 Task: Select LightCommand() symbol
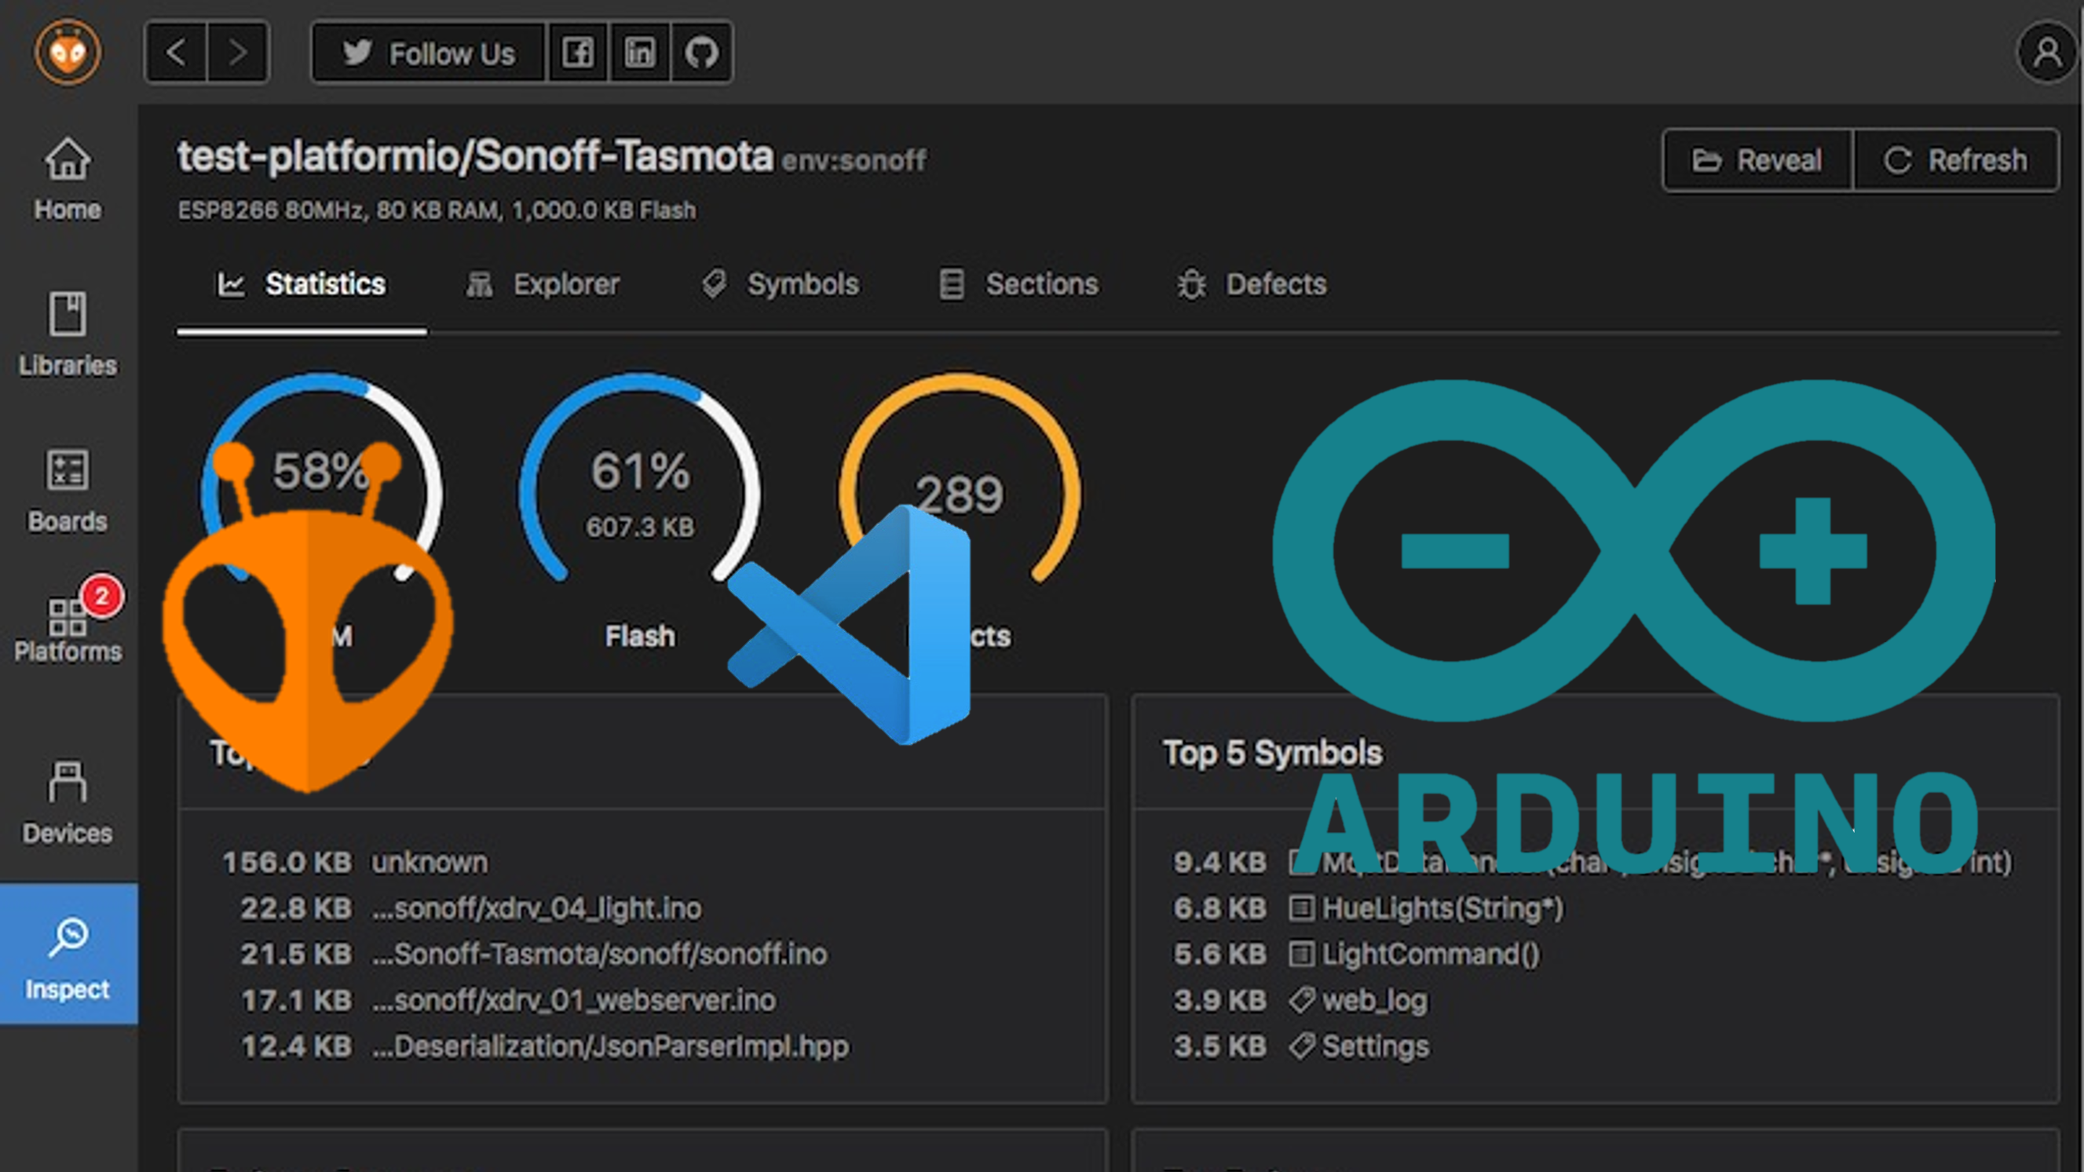[1431, 955]
